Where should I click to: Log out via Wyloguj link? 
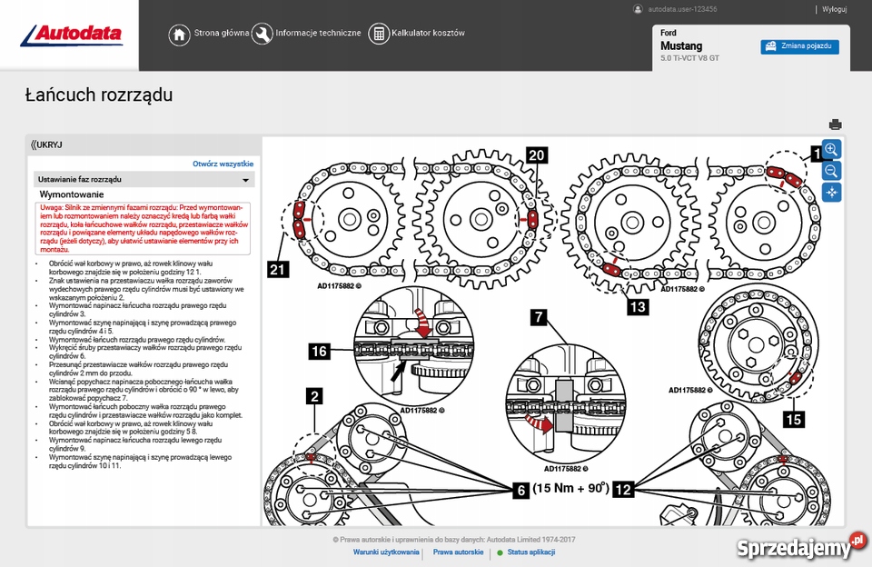pyautogui.click(x=834, y=9)
